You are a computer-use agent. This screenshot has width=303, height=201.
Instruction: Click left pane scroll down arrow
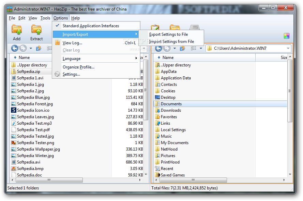click(146, 174)
